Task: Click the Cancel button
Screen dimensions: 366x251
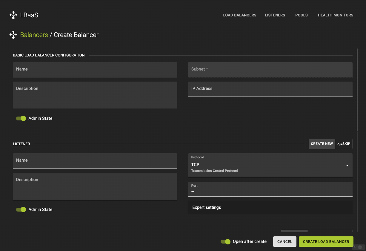Action: (x=285, y=241)
